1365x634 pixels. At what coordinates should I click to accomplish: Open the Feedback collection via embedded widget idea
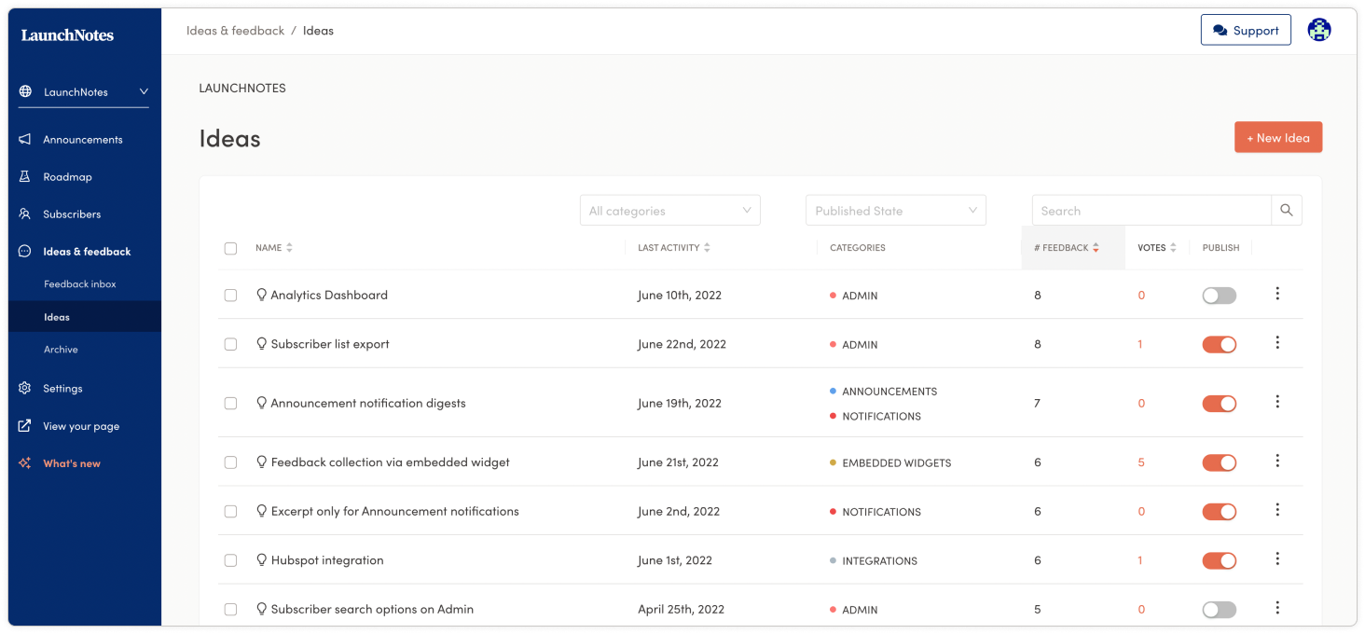coord(390,462)
